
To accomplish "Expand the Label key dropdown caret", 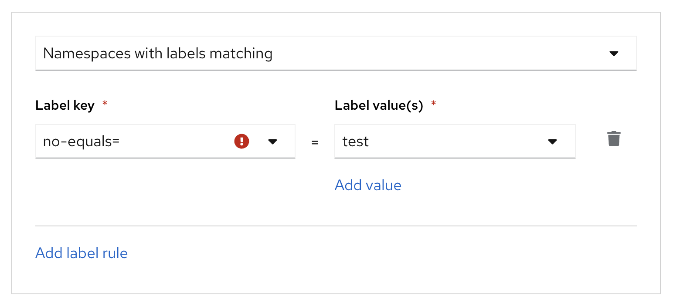I will click(x=273, y=141).
